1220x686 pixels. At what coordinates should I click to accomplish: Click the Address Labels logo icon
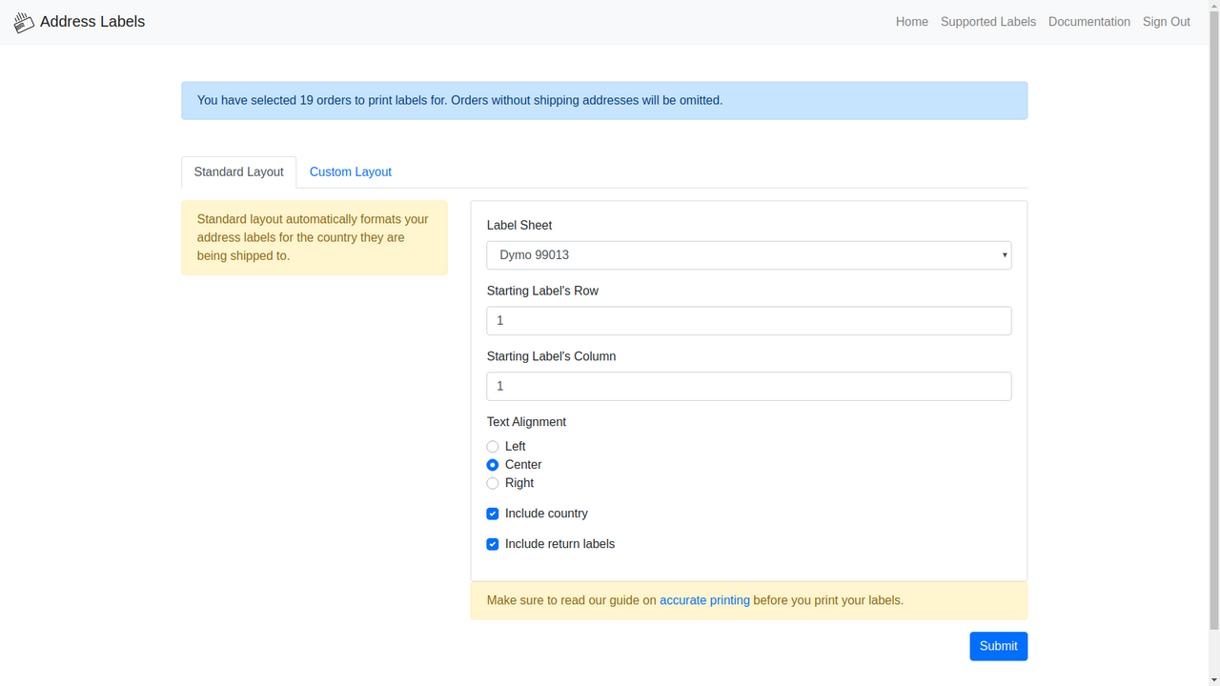point(24,22)
